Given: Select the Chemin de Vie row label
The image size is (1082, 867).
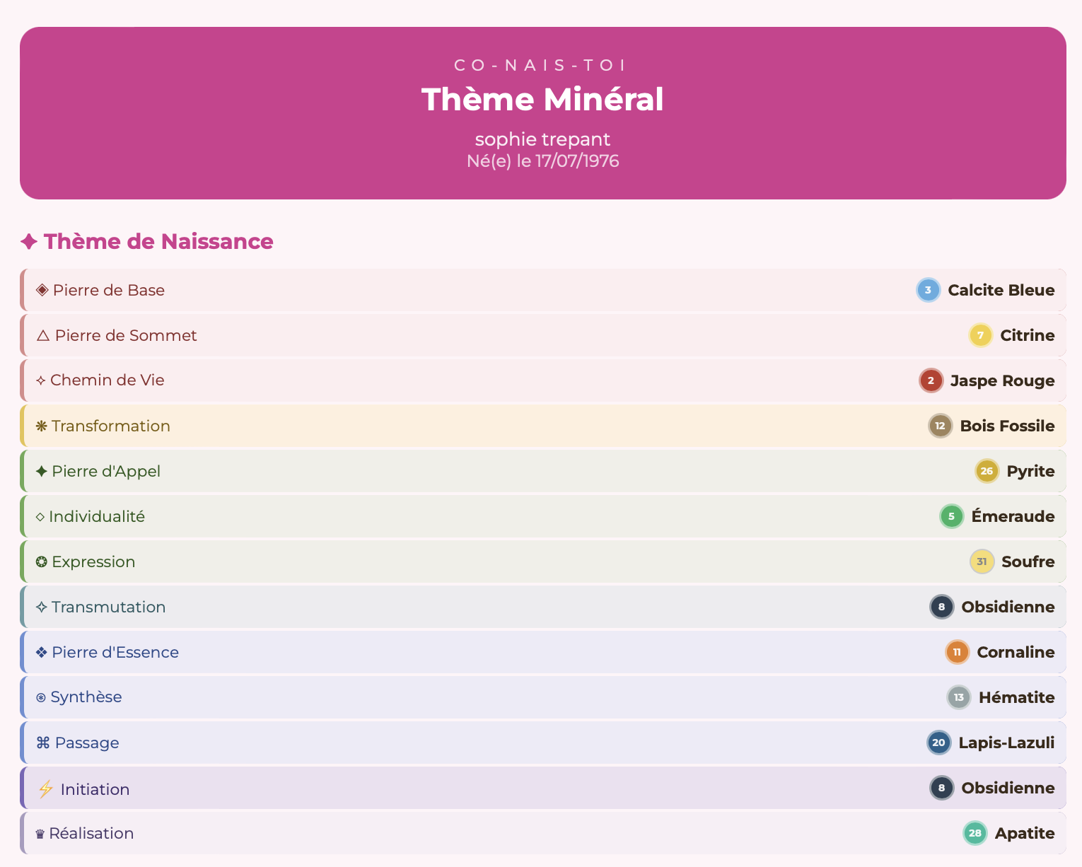Looking at the screenshot, I should [107, 380].
